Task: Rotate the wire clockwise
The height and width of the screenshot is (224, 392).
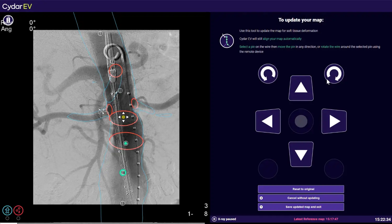Action: [334, 74]
